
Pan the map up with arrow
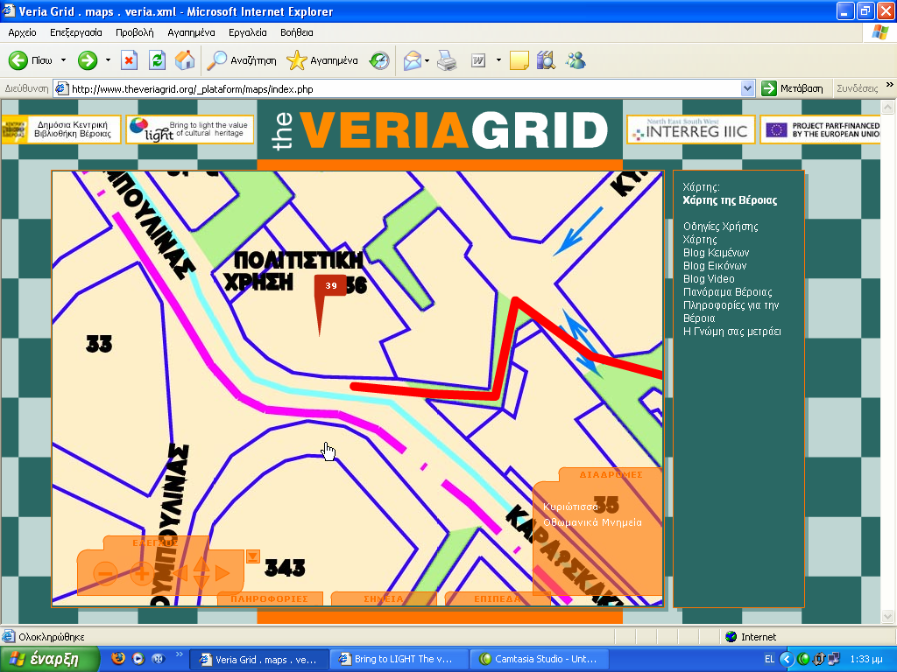pos(201,564)
